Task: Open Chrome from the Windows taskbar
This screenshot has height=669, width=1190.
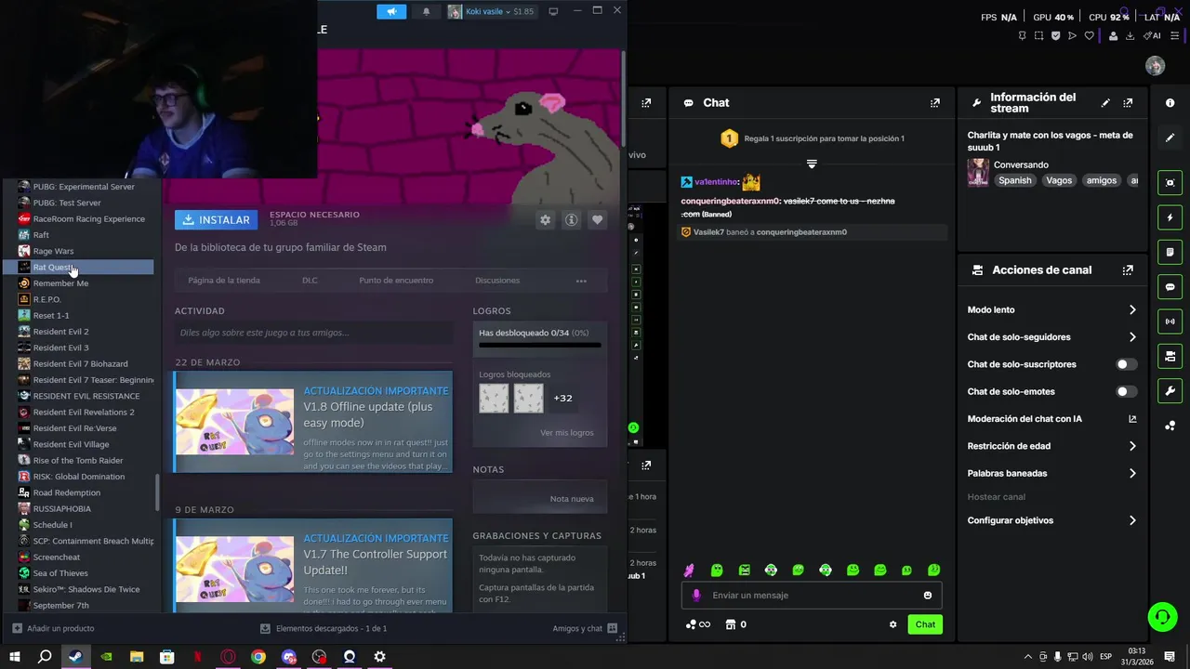Action: [258, 657]
